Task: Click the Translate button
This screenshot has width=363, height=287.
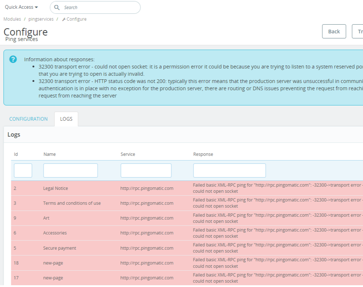Action: [359, 31]
